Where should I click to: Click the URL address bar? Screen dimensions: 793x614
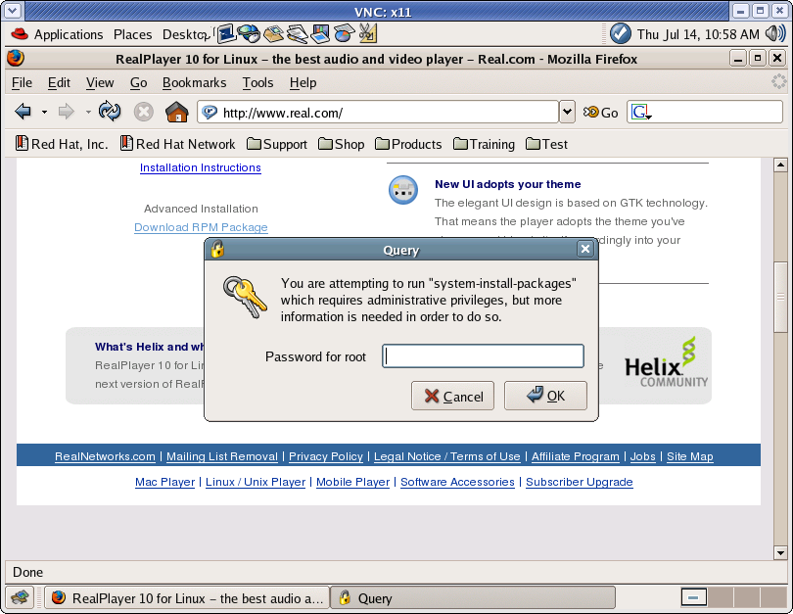pos(378,112)
